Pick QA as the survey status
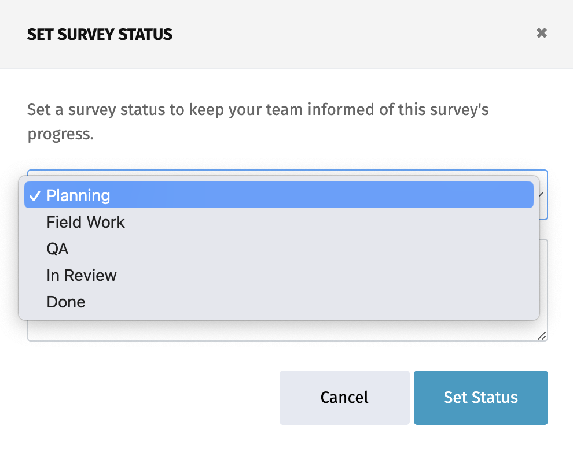Screen dimensions: 573x452 [x=57, y=249]
